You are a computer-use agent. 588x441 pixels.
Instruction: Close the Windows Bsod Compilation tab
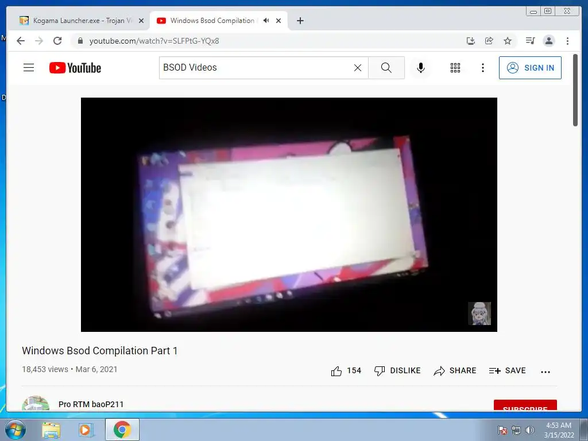(278, 21)
